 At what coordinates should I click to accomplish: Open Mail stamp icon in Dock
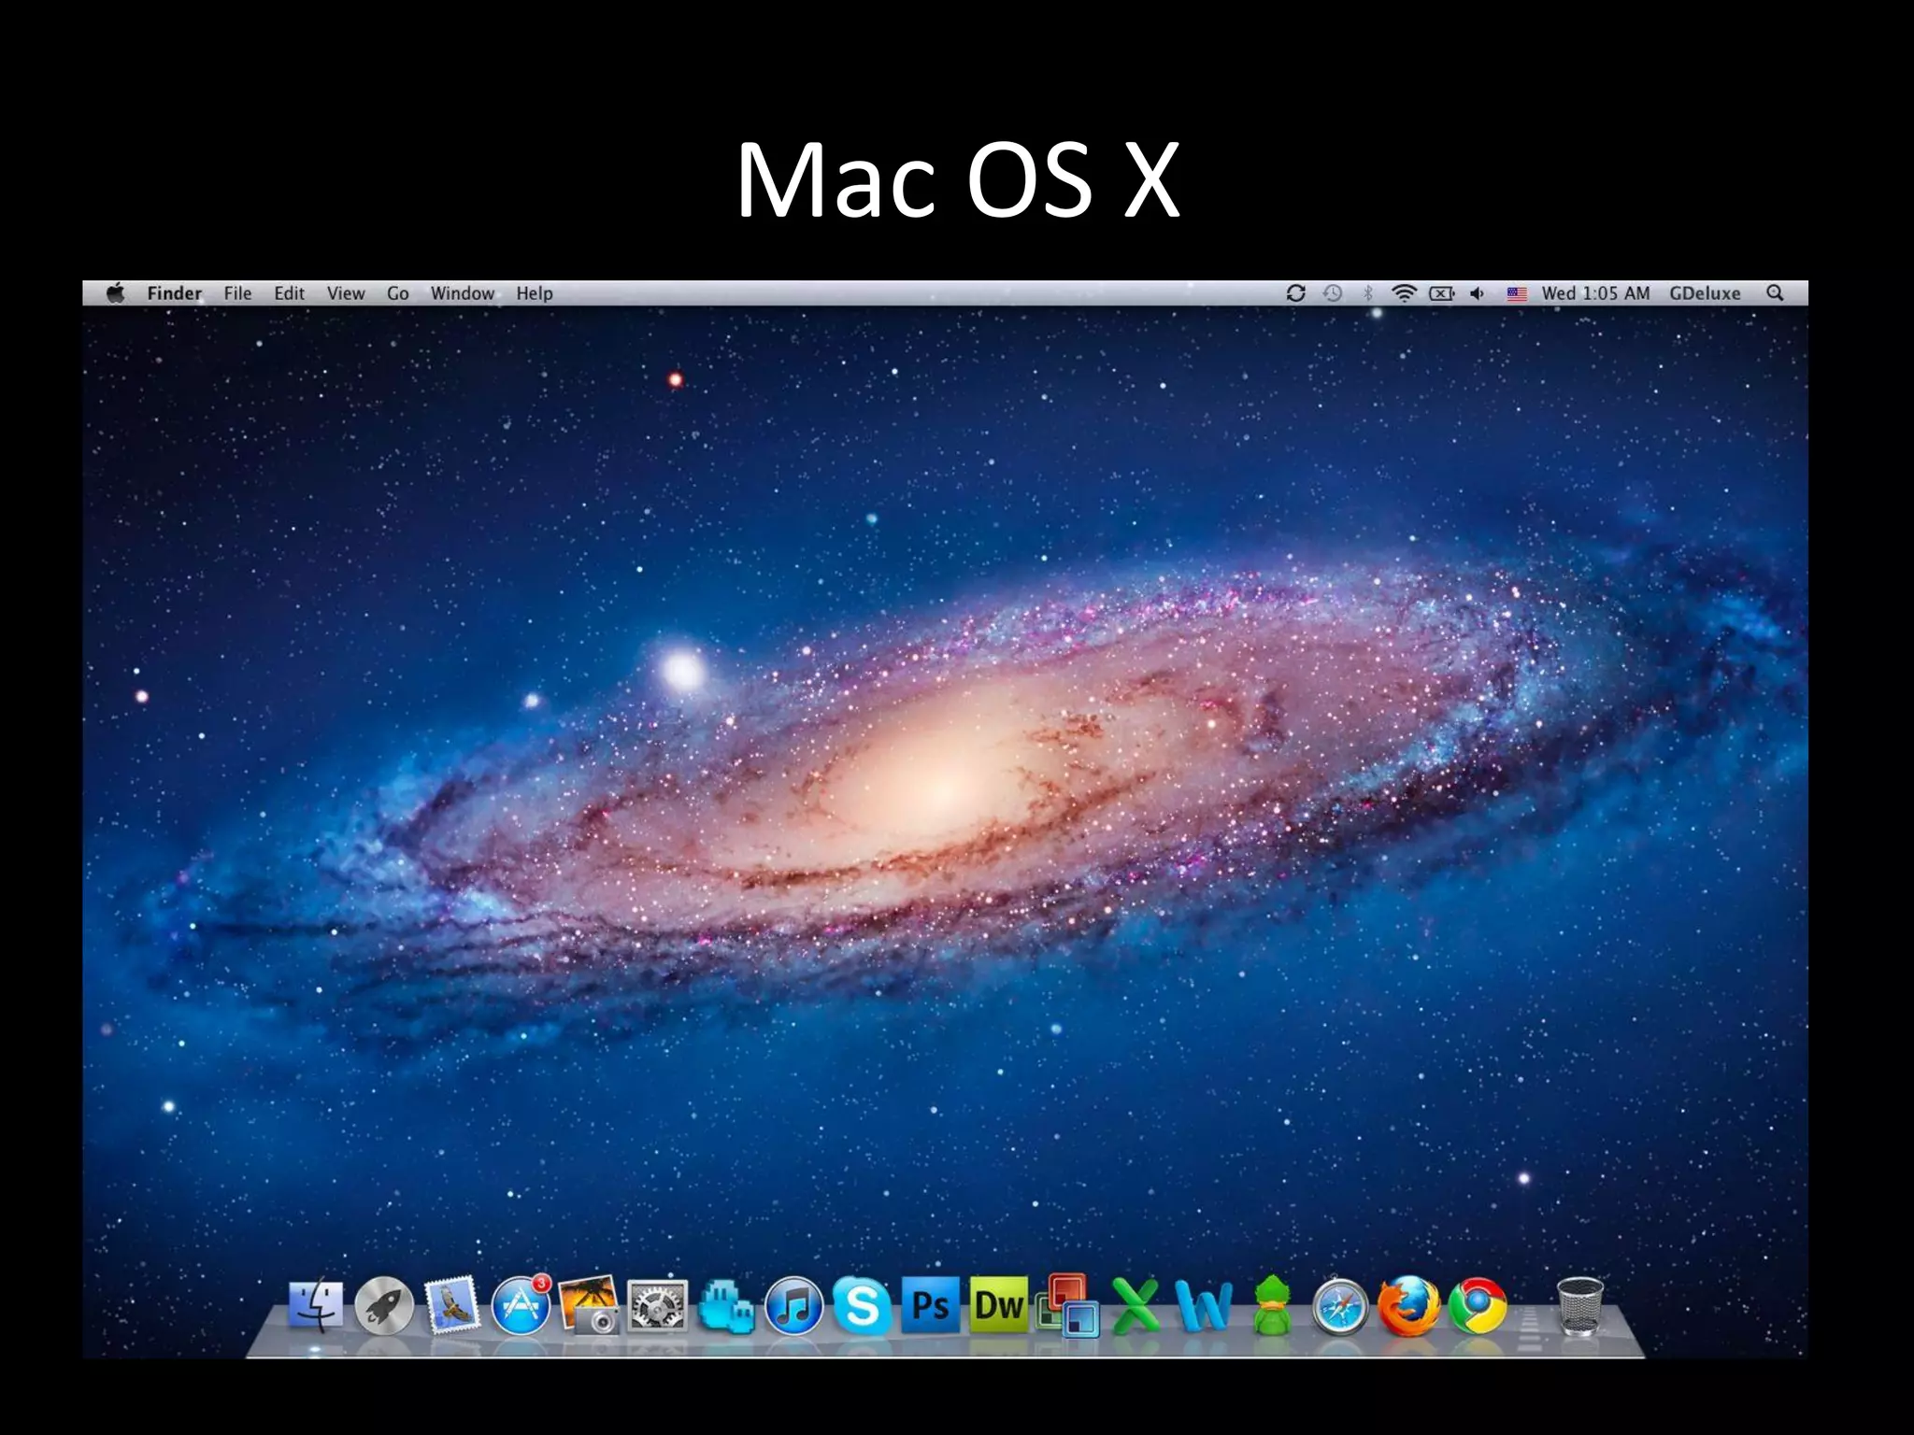click(x=452, y=1304)
